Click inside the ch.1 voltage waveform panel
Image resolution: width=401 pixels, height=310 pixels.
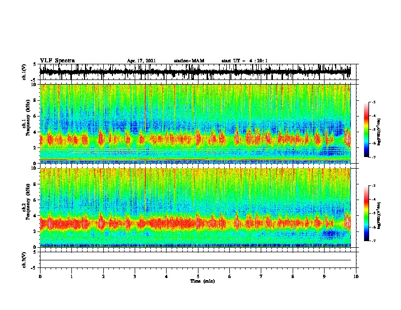click(198, 72)
